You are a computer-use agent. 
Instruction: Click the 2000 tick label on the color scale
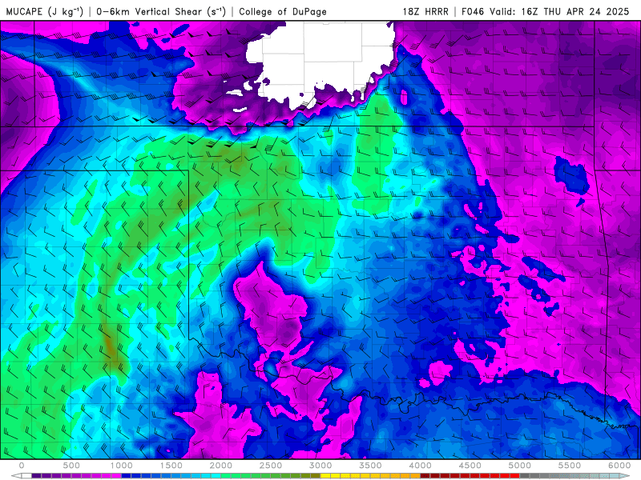(x=221, y=466)
